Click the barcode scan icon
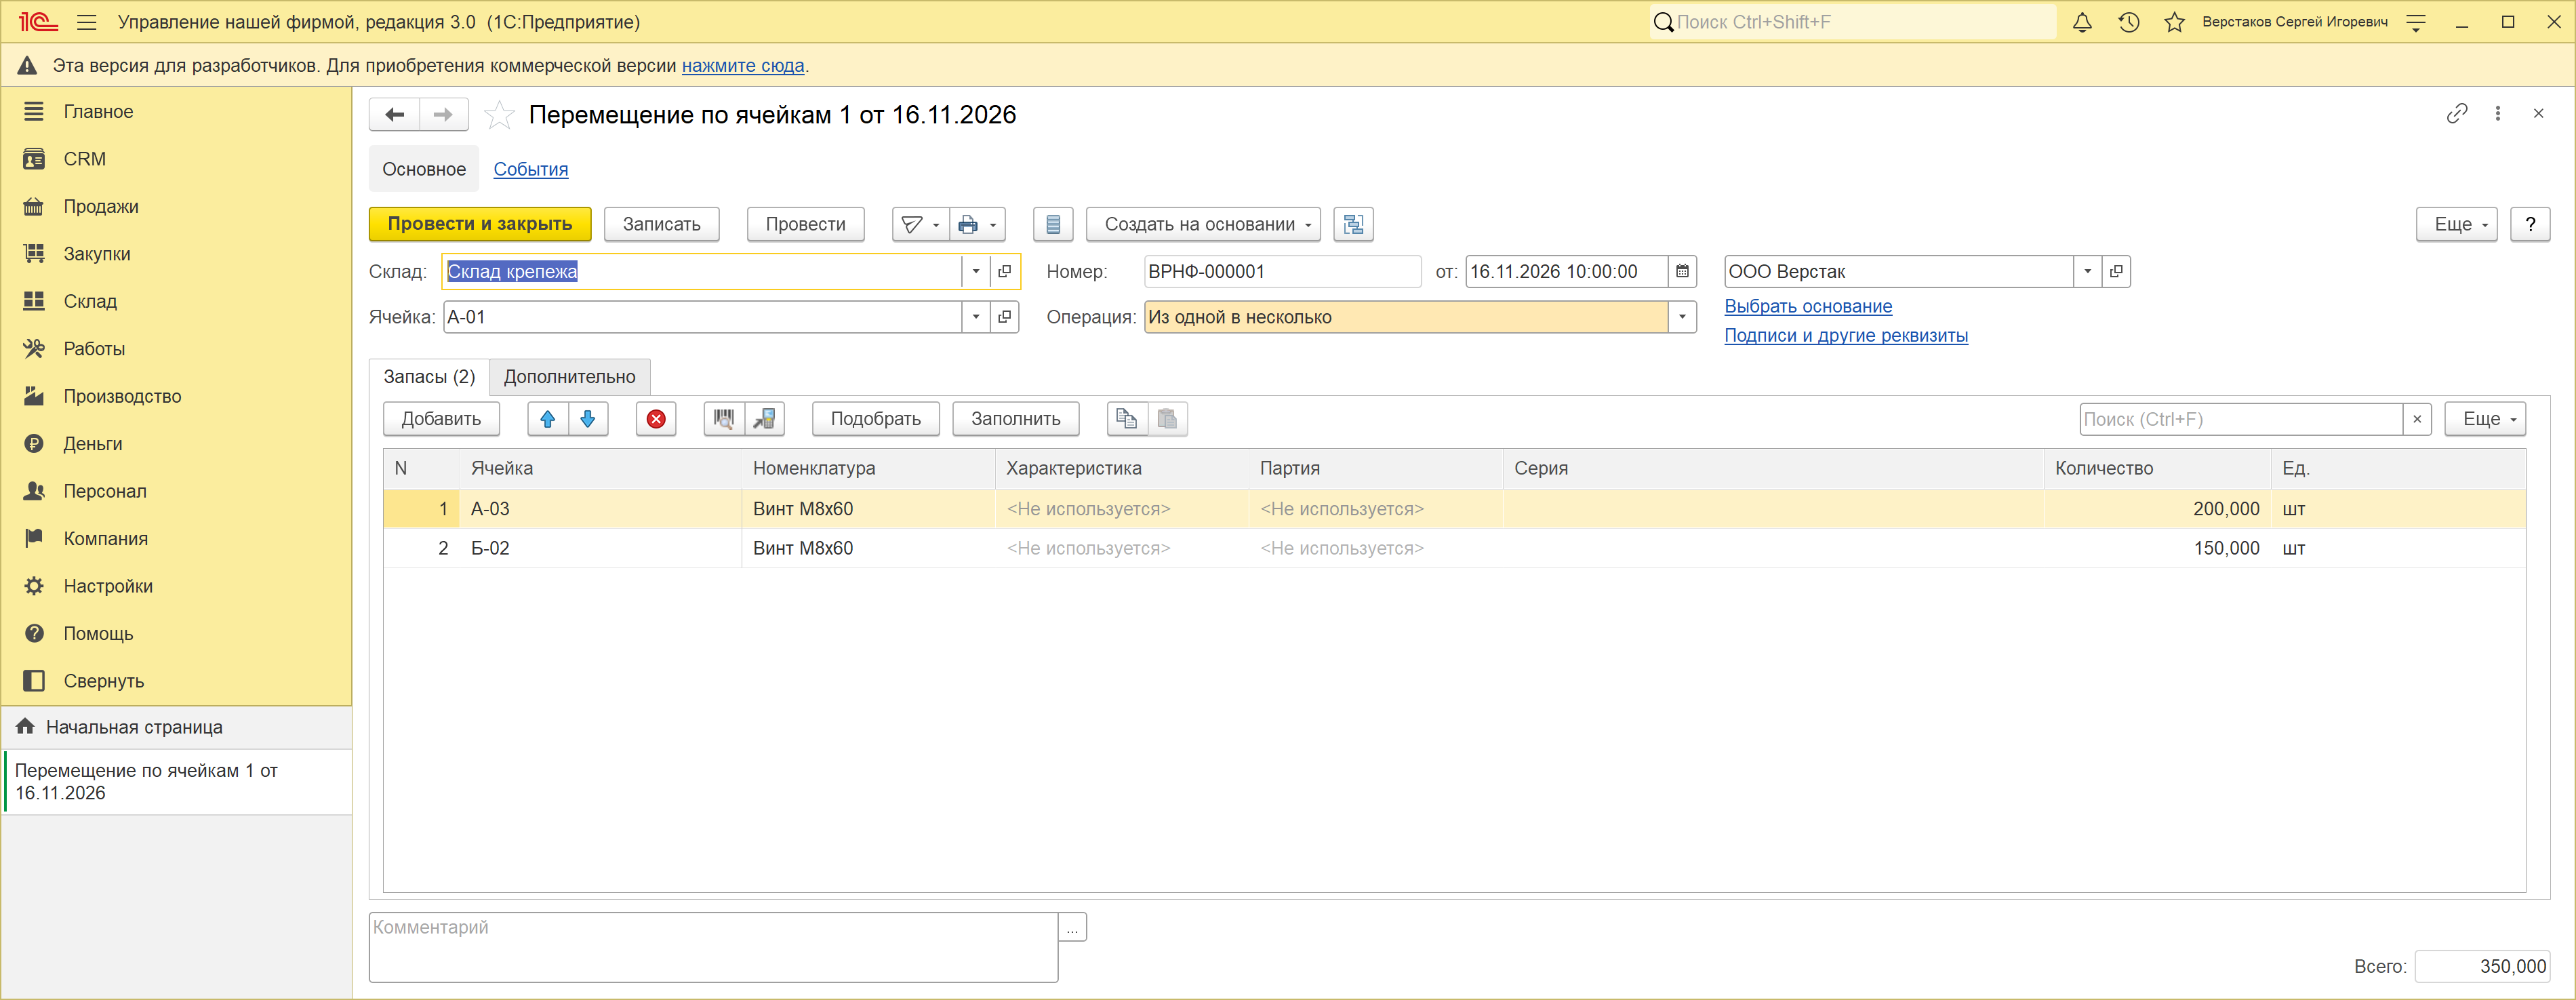 (x=724, y=419)
